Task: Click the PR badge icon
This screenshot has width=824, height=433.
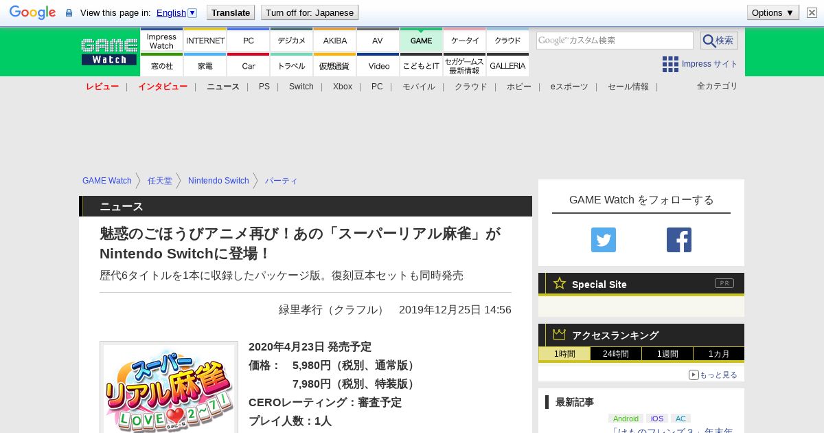Action: tap(724, 283)
